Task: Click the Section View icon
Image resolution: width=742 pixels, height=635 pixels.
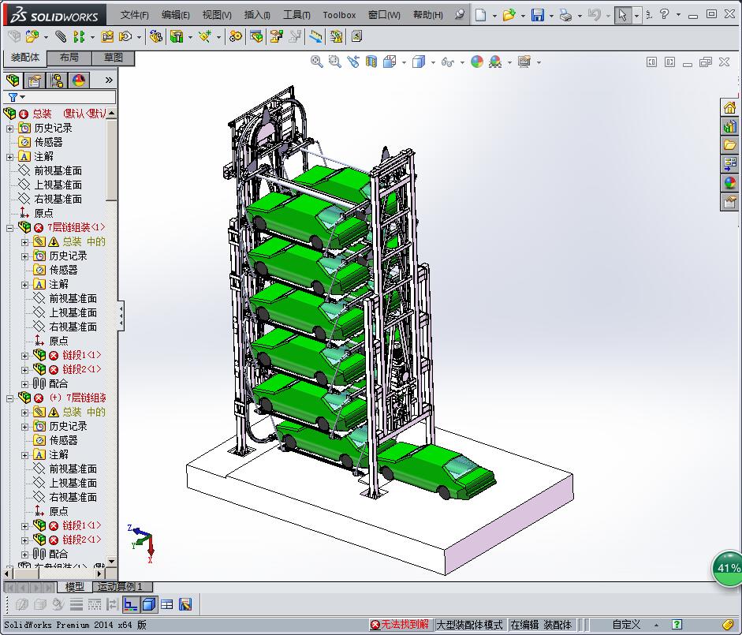Action: coord(371,62)
